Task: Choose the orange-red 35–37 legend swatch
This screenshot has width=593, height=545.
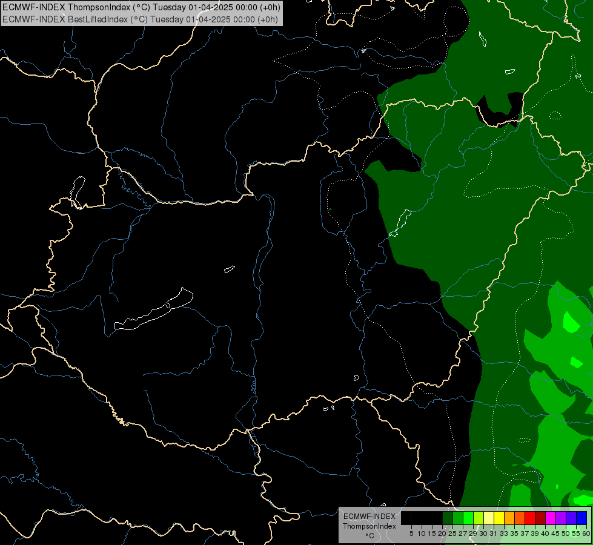Action: pyautogui.click(x=520, y=518)
